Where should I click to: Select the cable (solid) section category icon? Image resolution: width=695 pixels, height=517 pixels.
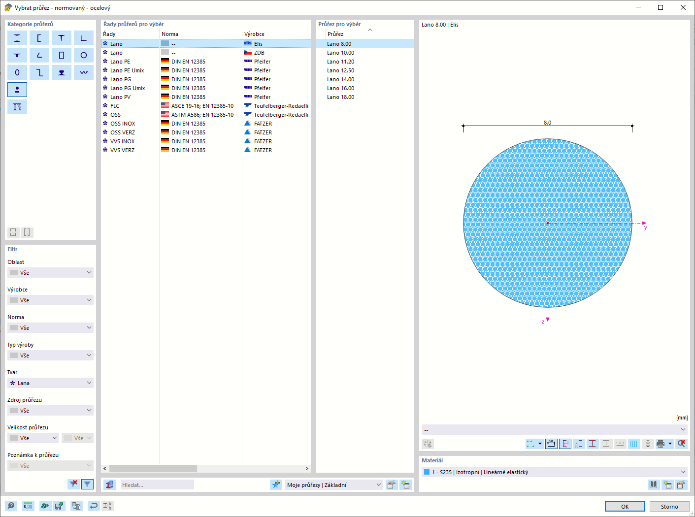(x=17, y=90)
